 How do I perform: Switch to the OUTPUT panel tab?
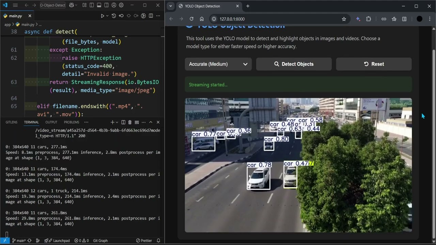[51, 122]
